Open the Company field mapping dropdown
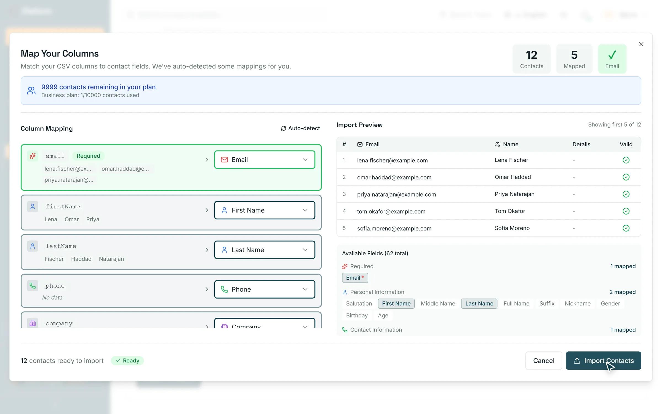Image resolution: width=662 pixels, height=414 pixels. 265,323
